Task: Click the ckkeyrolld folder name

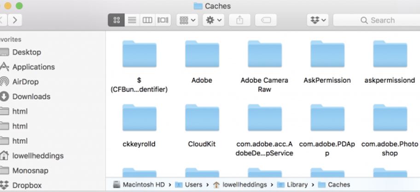Action: point(139,144)
